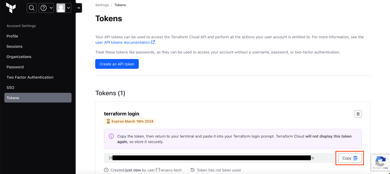The image size is (390, 174).
Task: Click the erueru-tech user avatar
Action: [x=158, y=170]
